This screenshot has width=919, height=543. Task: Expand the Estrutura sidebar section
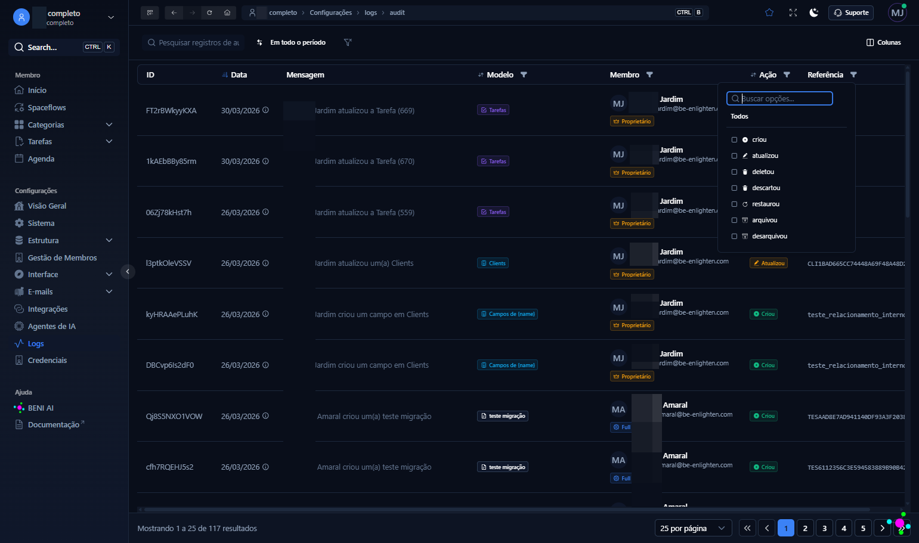[x=109, y=240]
